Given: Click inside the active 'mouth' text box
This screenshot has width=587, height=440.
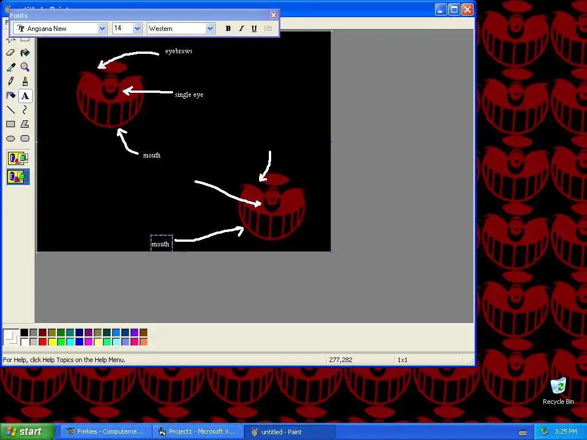Looking at the screenshot, I should pos(161,243).
